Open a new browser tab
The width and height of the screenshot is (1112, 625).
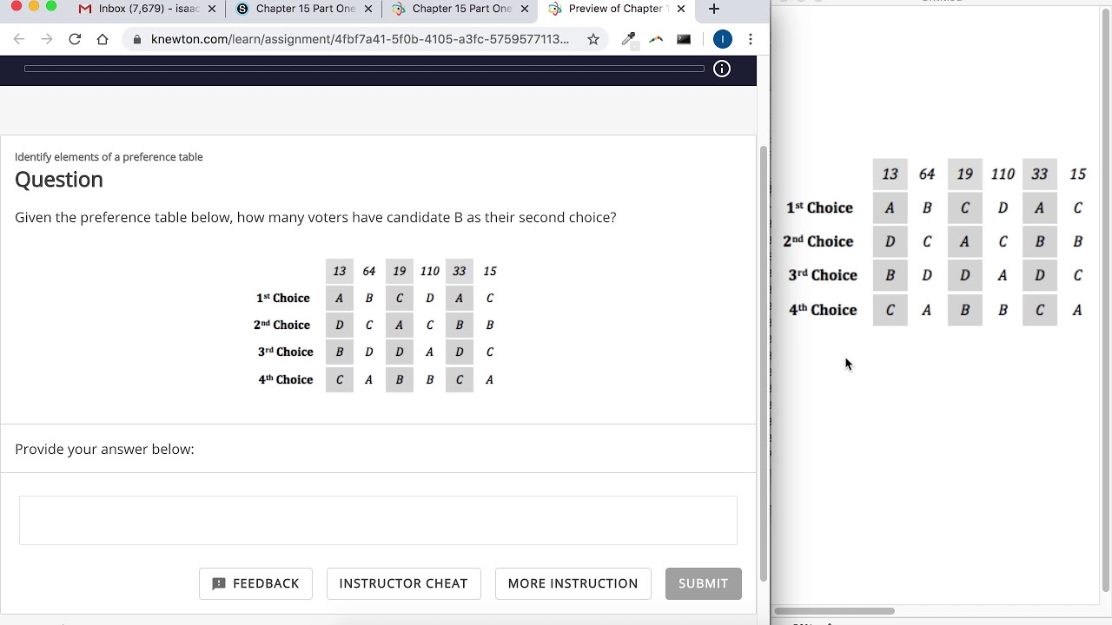(x=714, y=9)
